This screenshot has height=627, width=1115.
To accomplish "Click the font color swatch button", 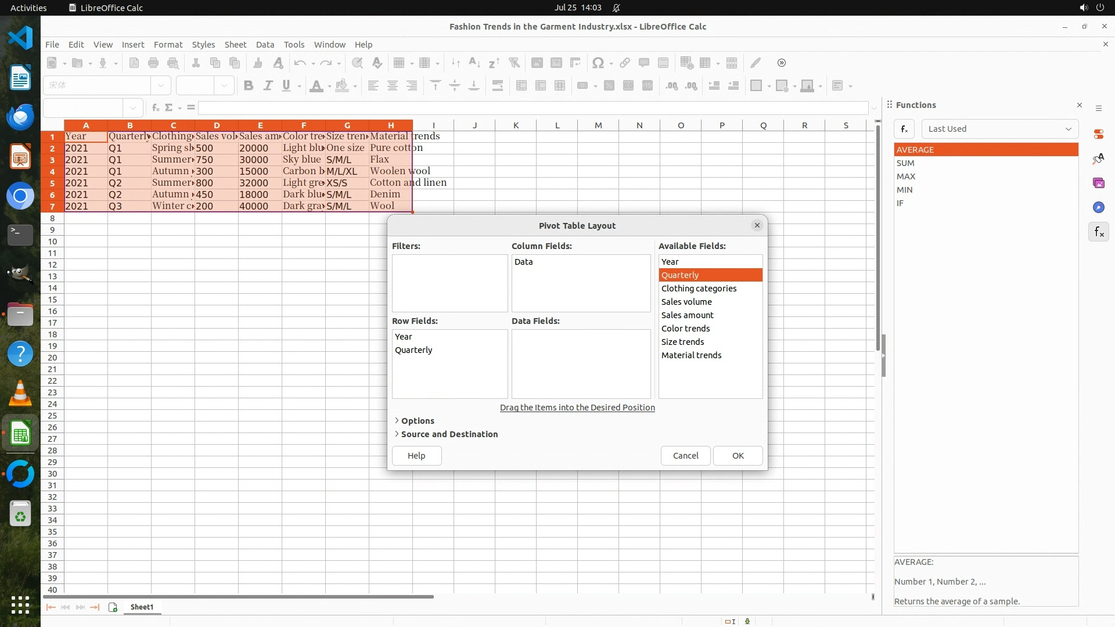I will [x=316, y=86].
